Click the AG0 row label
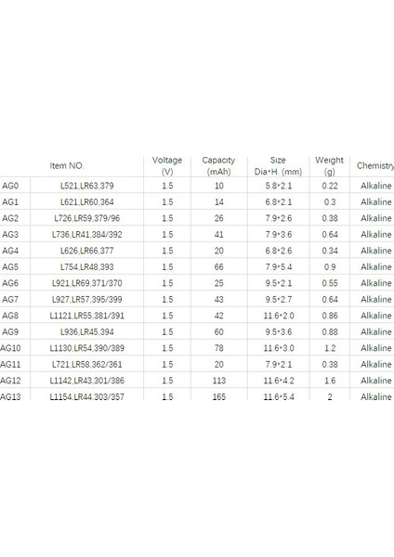The image size is (394, 557). click(10, 186)
